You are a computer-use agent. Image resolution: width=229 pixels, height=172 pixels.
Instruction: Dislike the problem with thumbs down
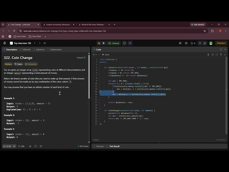pos(14,146)
